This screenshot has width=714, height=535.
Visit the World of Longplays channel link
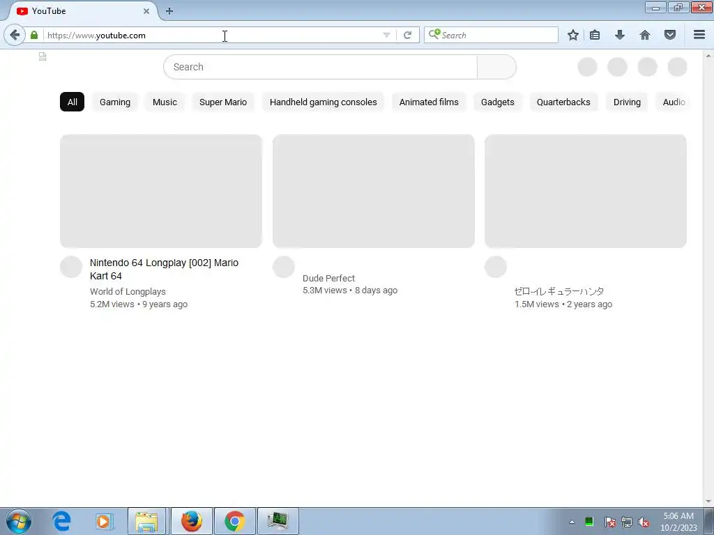click(x=128, y=292)
